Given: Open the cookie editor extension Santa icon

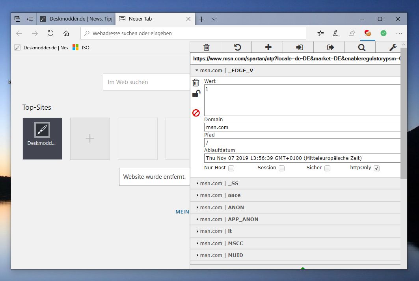Looking at the screenshot, I should [368, 33].
